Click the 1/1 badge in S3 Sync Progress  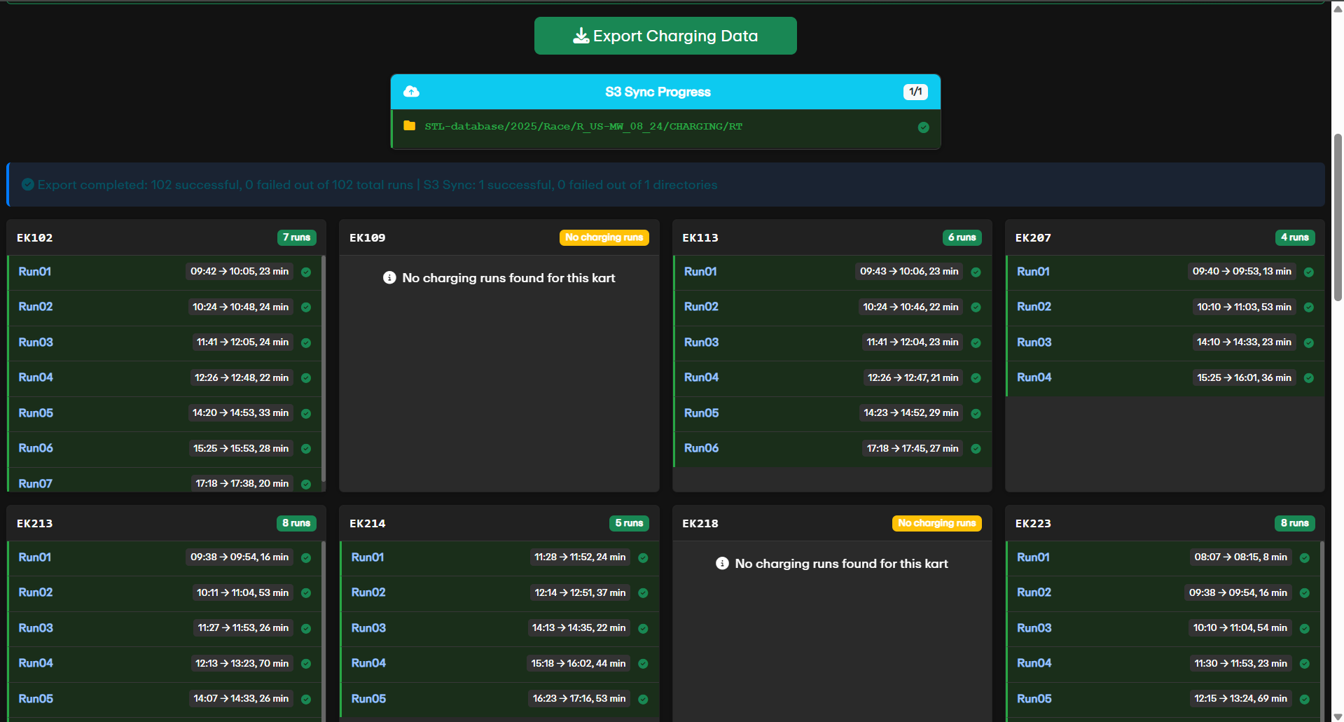[x=915, y=92]
